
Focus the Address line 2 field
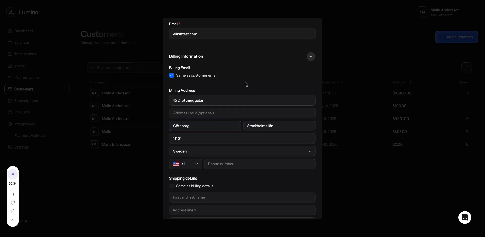[242, 113]
